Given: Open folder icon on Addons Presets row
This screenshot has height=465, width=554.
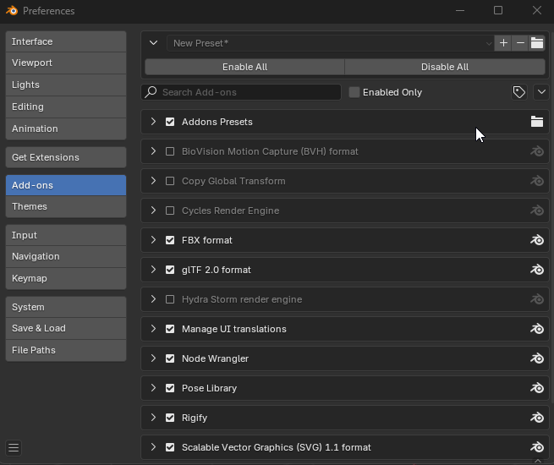Looking at the screenshot, I should 537,122.
